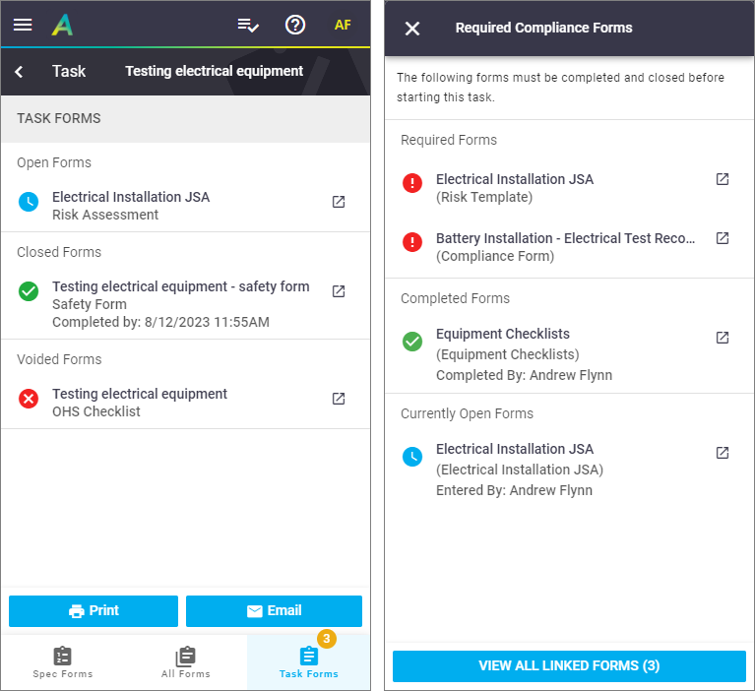The height and width of the screenshot is (691, 755).
Task: Click the 'Task' label in the header
Action: (69, 71)
